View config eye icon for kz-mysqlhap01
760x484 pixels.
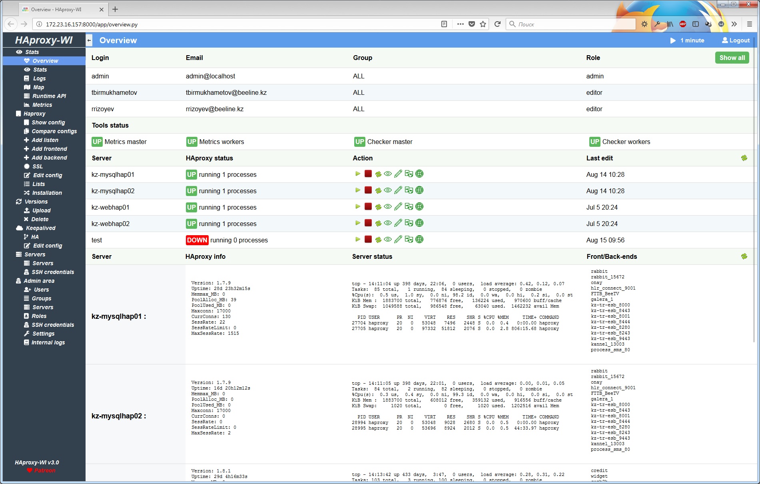coord(388,174)
